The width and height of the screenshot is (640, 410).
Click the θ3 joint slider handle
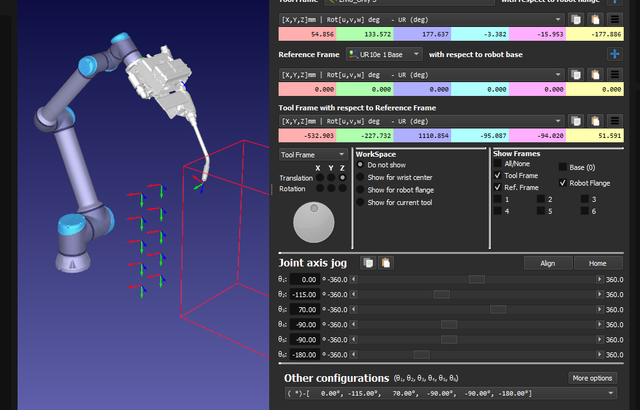point(498,310)
